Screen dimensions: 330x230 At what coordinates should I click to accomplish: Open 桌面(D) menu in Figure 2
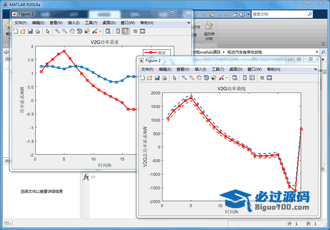point(236,69)
